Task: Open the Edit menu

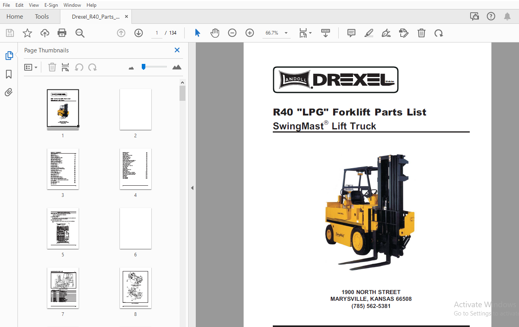Action: tap(19, 5)
